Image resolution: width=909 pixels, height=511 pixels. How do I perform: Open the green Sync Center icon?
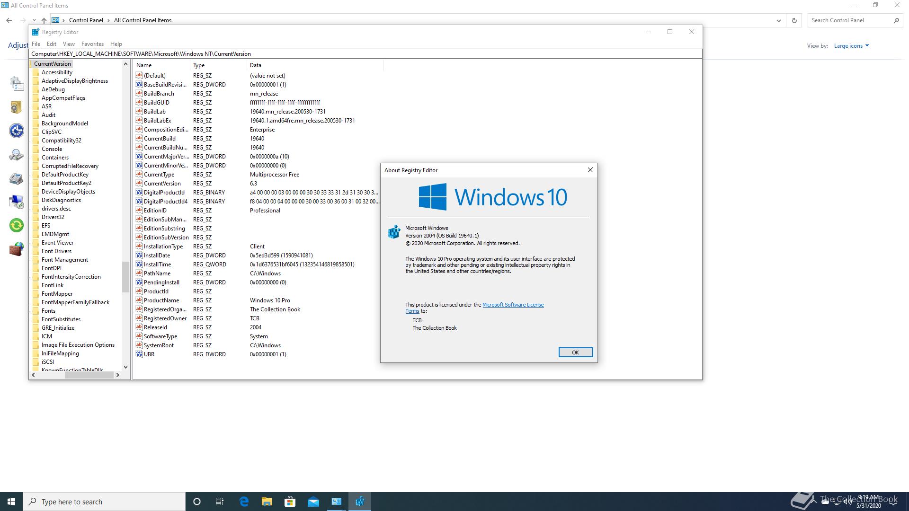(x=17, y=225)
